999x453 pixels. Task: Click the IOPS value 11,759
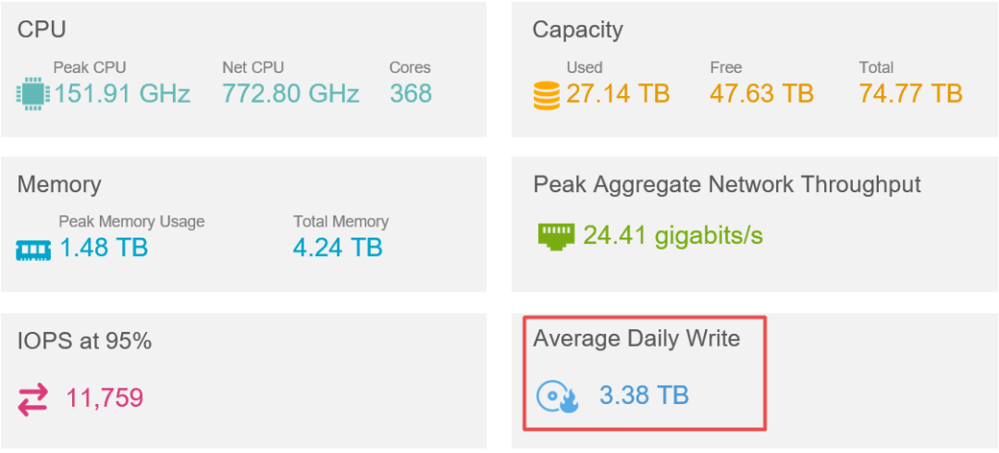coord(105,398)
